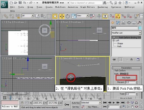
Task: Click Use Pivot Point Center icon
Action: [92, 16]
